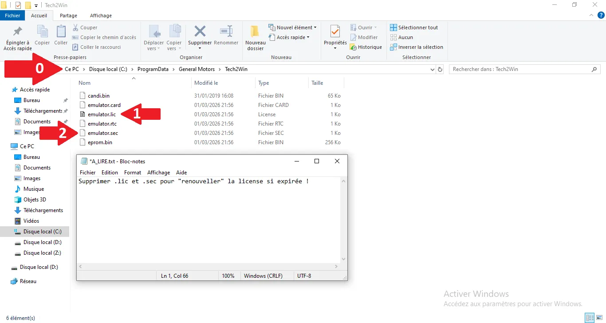Open the Nouvel élément dropdown

(293, 27)
